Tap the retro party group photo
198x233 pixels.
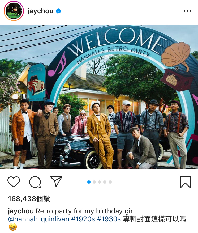(99, 97)
